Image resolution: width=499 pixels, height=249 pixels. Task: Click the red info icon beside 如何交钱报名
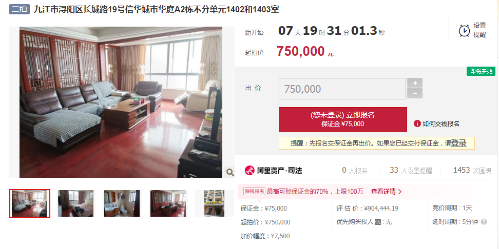[x=417, y=123]
